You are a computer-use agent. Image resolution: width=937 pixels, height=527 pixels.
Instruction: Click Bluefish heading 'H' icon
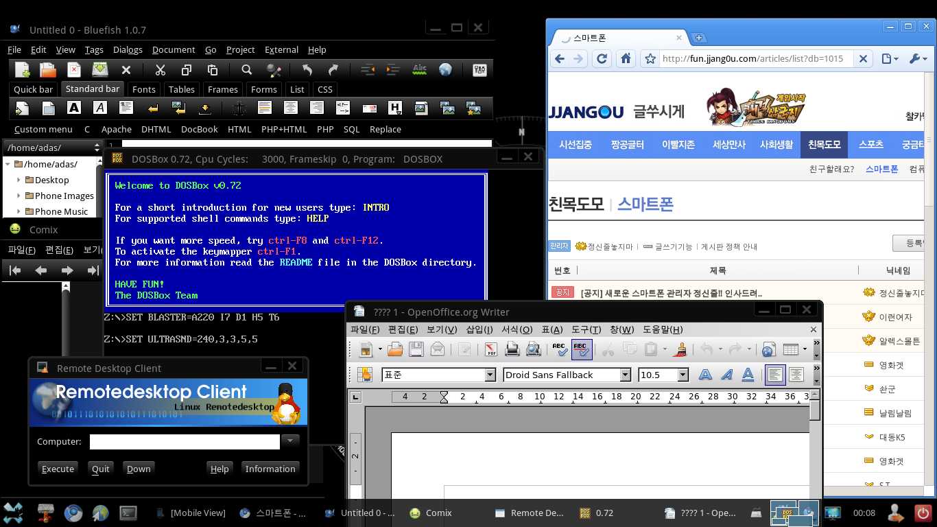395,108
